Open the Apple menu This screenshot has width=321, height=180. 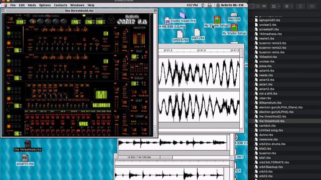pos(6,5)
